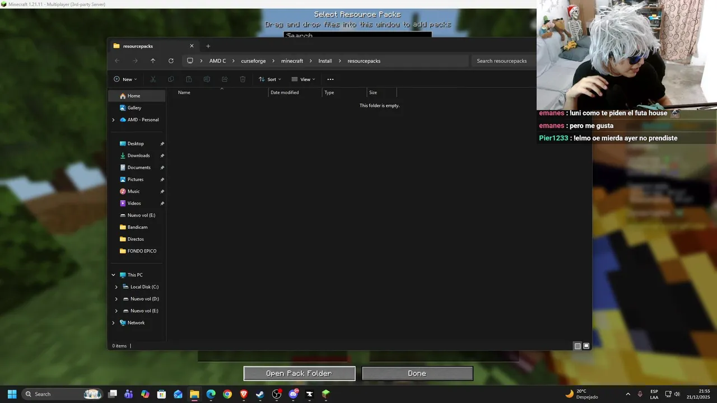Click the Paste toolbar icon
This screenshot has height=403, width=717.
pyautogui.click(x=189, y=79)
